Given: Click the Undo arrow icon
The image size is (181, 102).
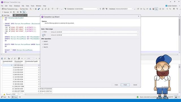Looking at the screenshot, I should [53, 9].
